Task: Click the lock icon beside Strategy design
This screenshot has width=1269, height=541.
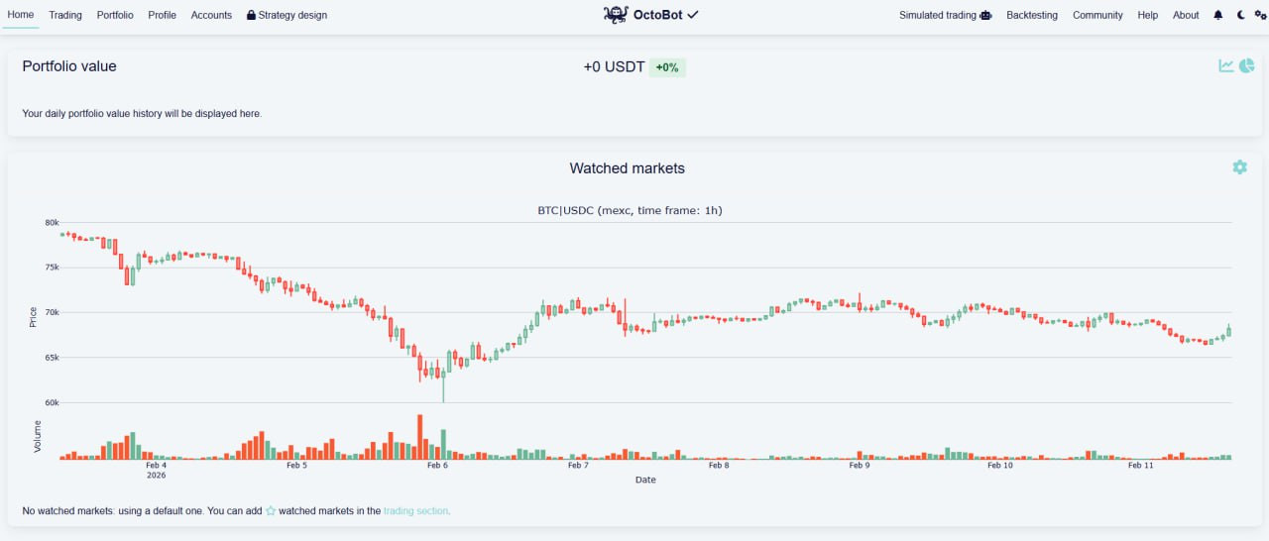Action: (x=251, y=15)
